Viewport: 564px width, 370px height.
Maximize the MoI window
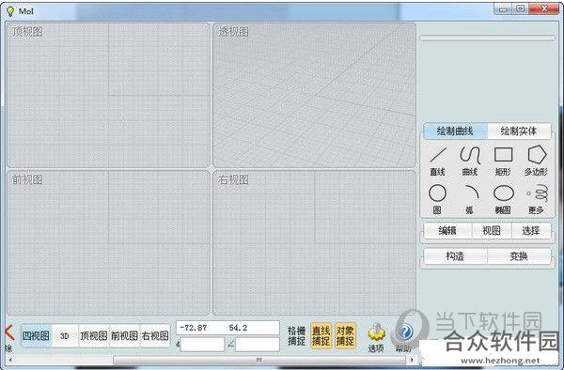click(520, 9)
